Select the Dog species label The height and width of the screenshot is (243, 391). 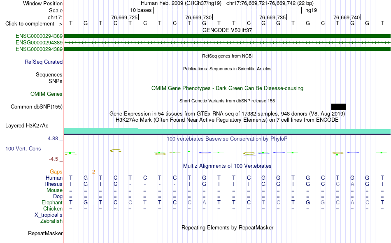(58, 197)
